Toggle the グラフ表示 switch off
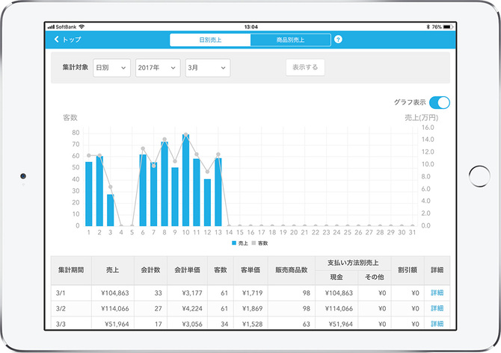Viewport: 501px width, 353px height. (440, 103)
